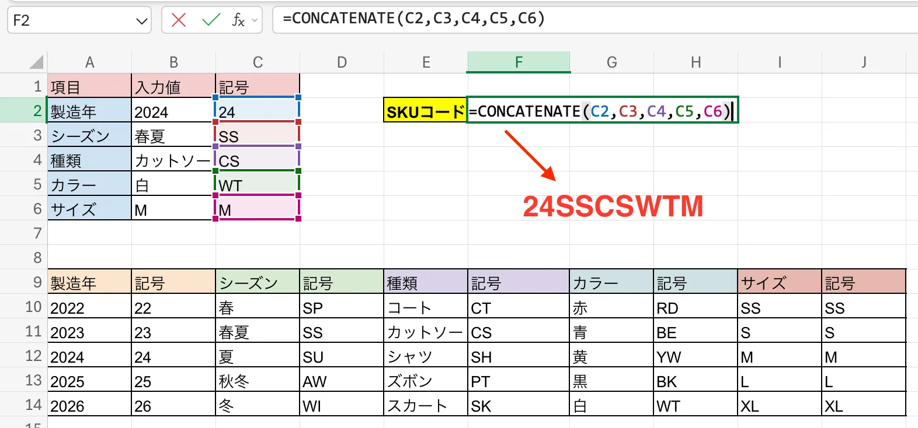The image size is (918, 428).
Task: Click the yellow SKUコード label cell
Action: click(425, 111)
